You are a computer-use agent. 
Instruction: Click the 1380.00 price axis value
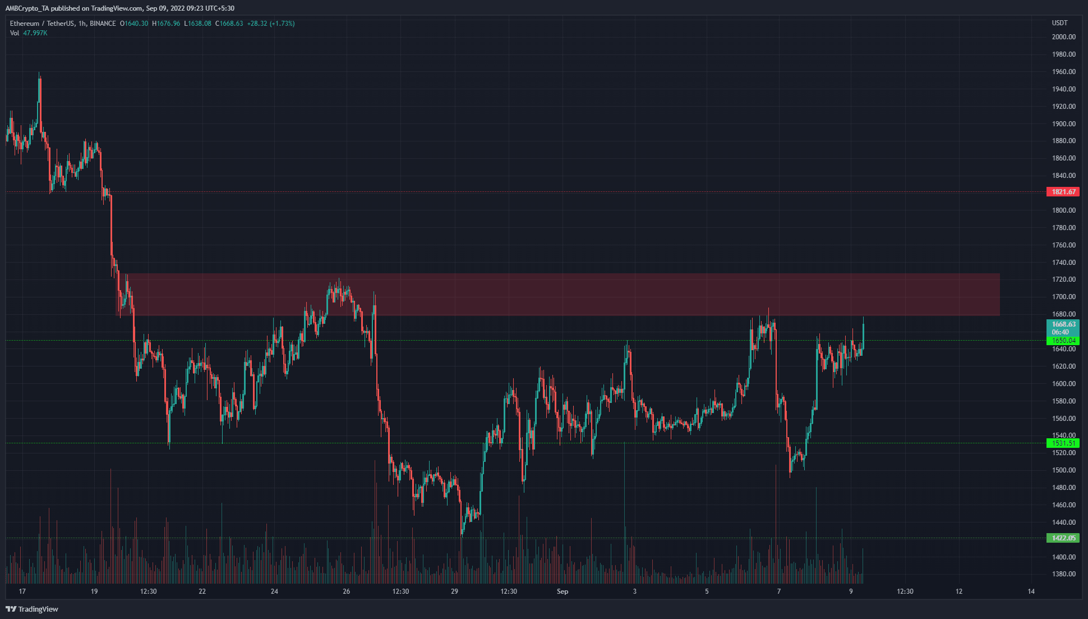pos(1064,574)
